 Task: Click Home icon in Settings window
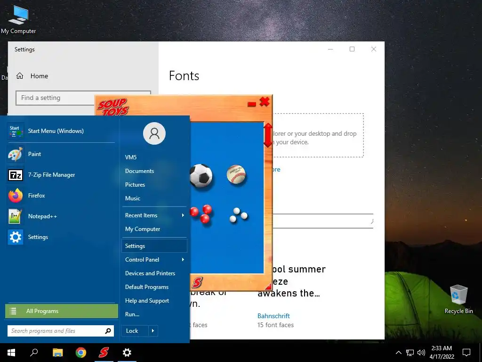(20, 76)
